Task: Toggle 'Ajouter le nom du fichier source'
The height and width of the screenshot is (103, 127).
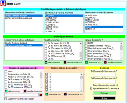Action: click(x=91, y=88)
